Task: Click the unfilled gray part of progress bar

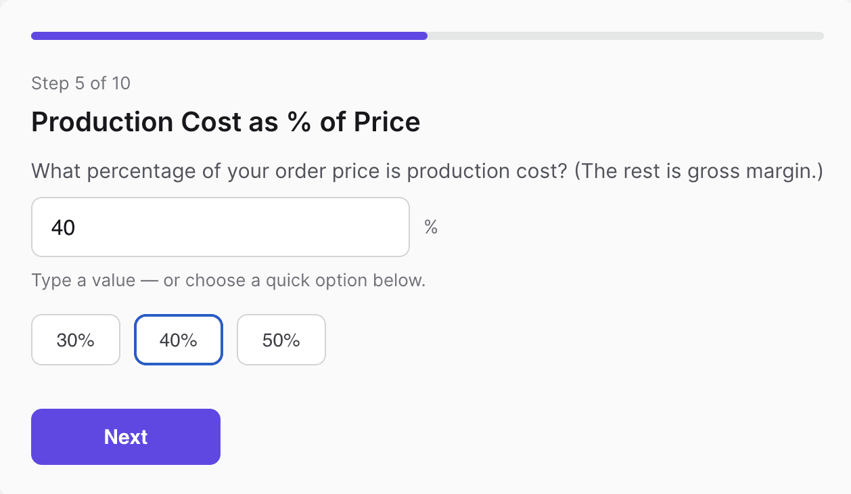Action: click(x=625, y=36)
